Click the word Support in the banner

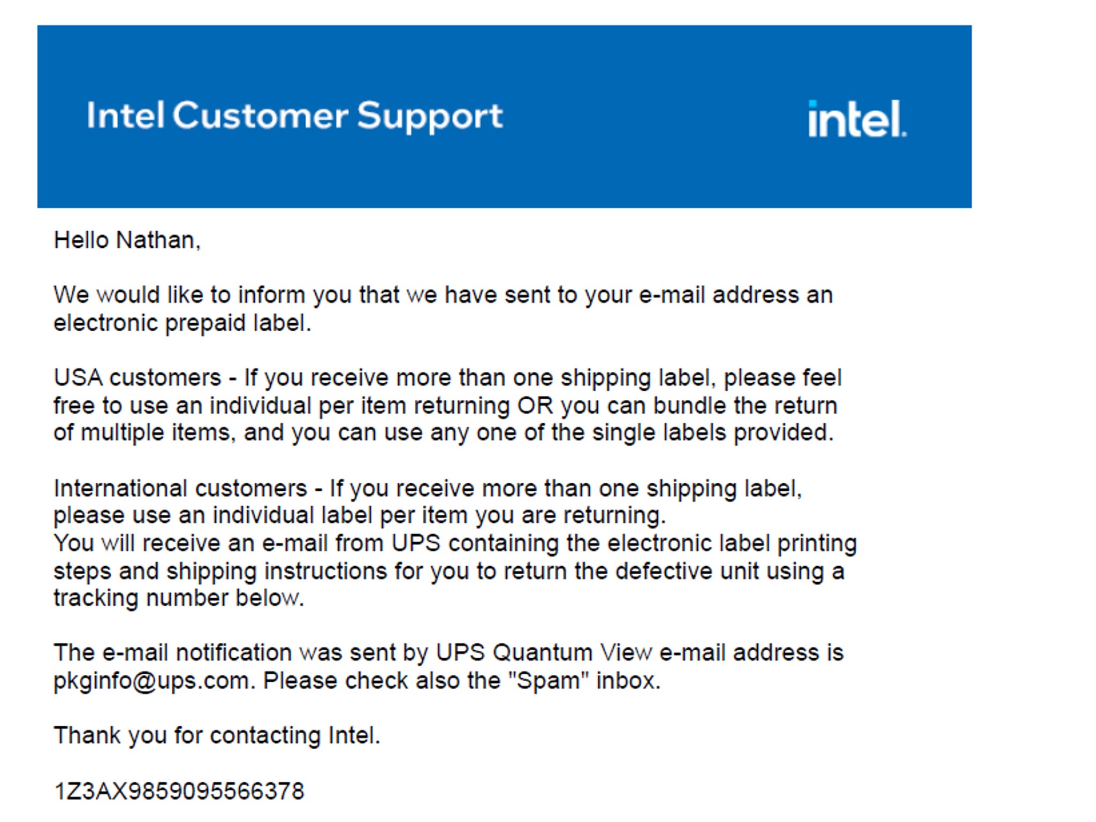430,117
